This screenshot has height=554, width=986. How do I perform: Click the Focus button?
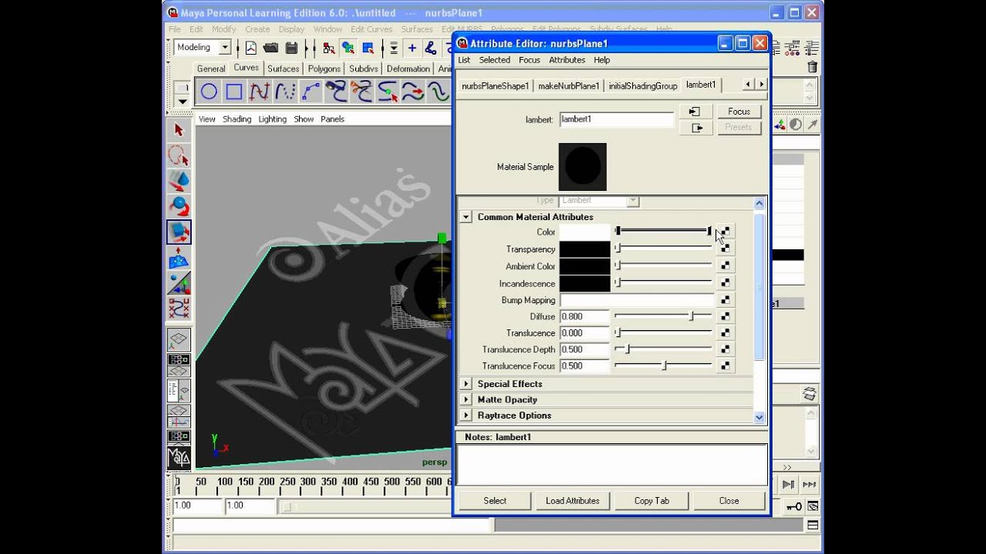(x=739, y=112)
